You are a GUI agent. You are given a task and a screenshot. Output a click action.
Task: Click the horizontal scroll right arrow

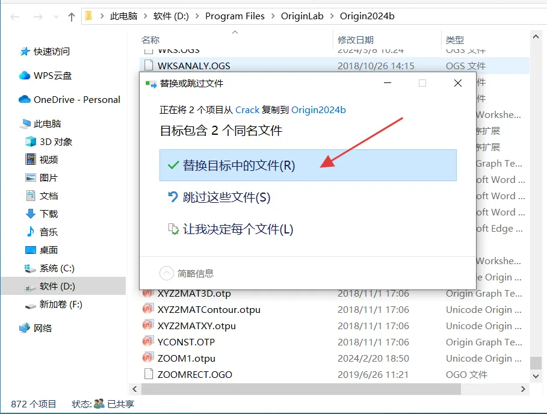click(522, 389)
